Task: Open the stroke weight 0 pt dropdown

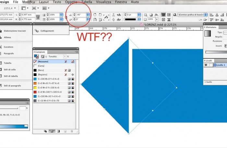Action: click(x=139, y=15)
